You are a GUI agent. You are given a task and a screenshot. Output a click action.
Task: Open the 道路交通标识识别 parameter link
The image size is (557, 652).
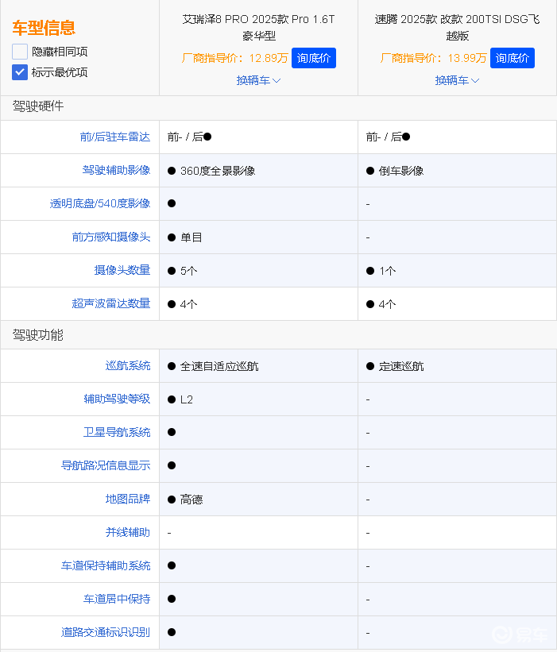(x=106, y=632)
